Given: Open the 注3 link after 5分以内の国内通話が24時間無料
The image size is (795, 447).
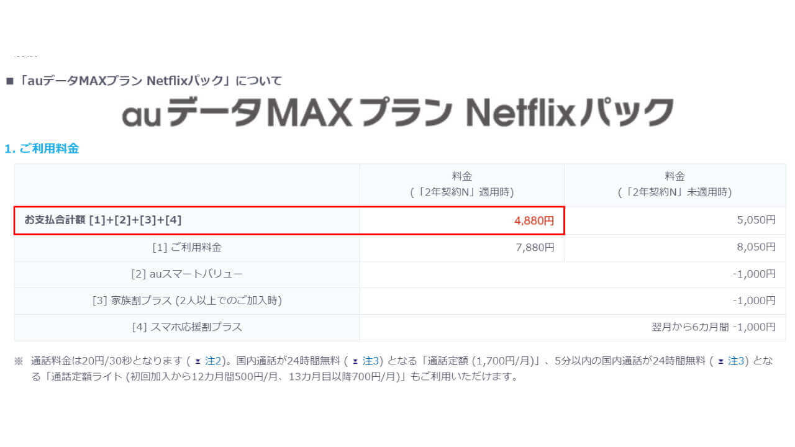Looking at the screenshot, I should tap(736, 361).
